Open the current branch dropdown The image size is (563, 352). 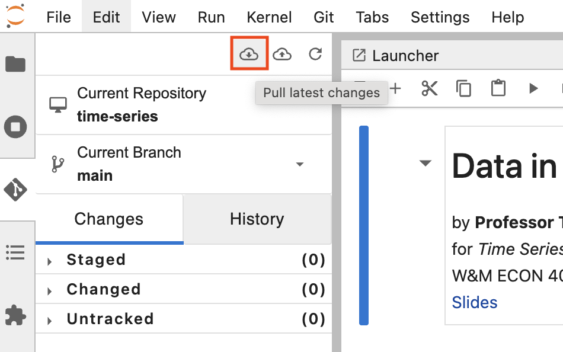[x=300, y=164]
